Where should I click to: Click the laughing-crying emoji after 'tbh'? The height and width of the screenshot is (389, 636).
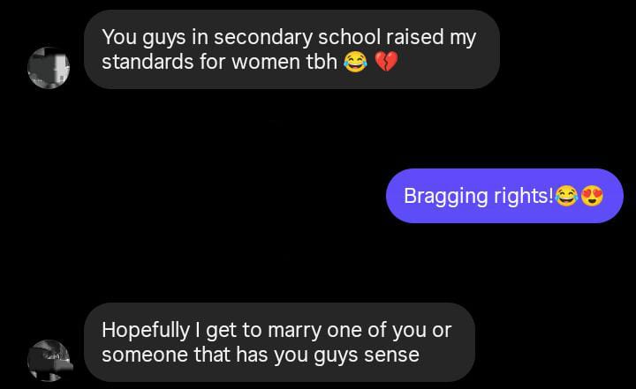coord(356,62)
